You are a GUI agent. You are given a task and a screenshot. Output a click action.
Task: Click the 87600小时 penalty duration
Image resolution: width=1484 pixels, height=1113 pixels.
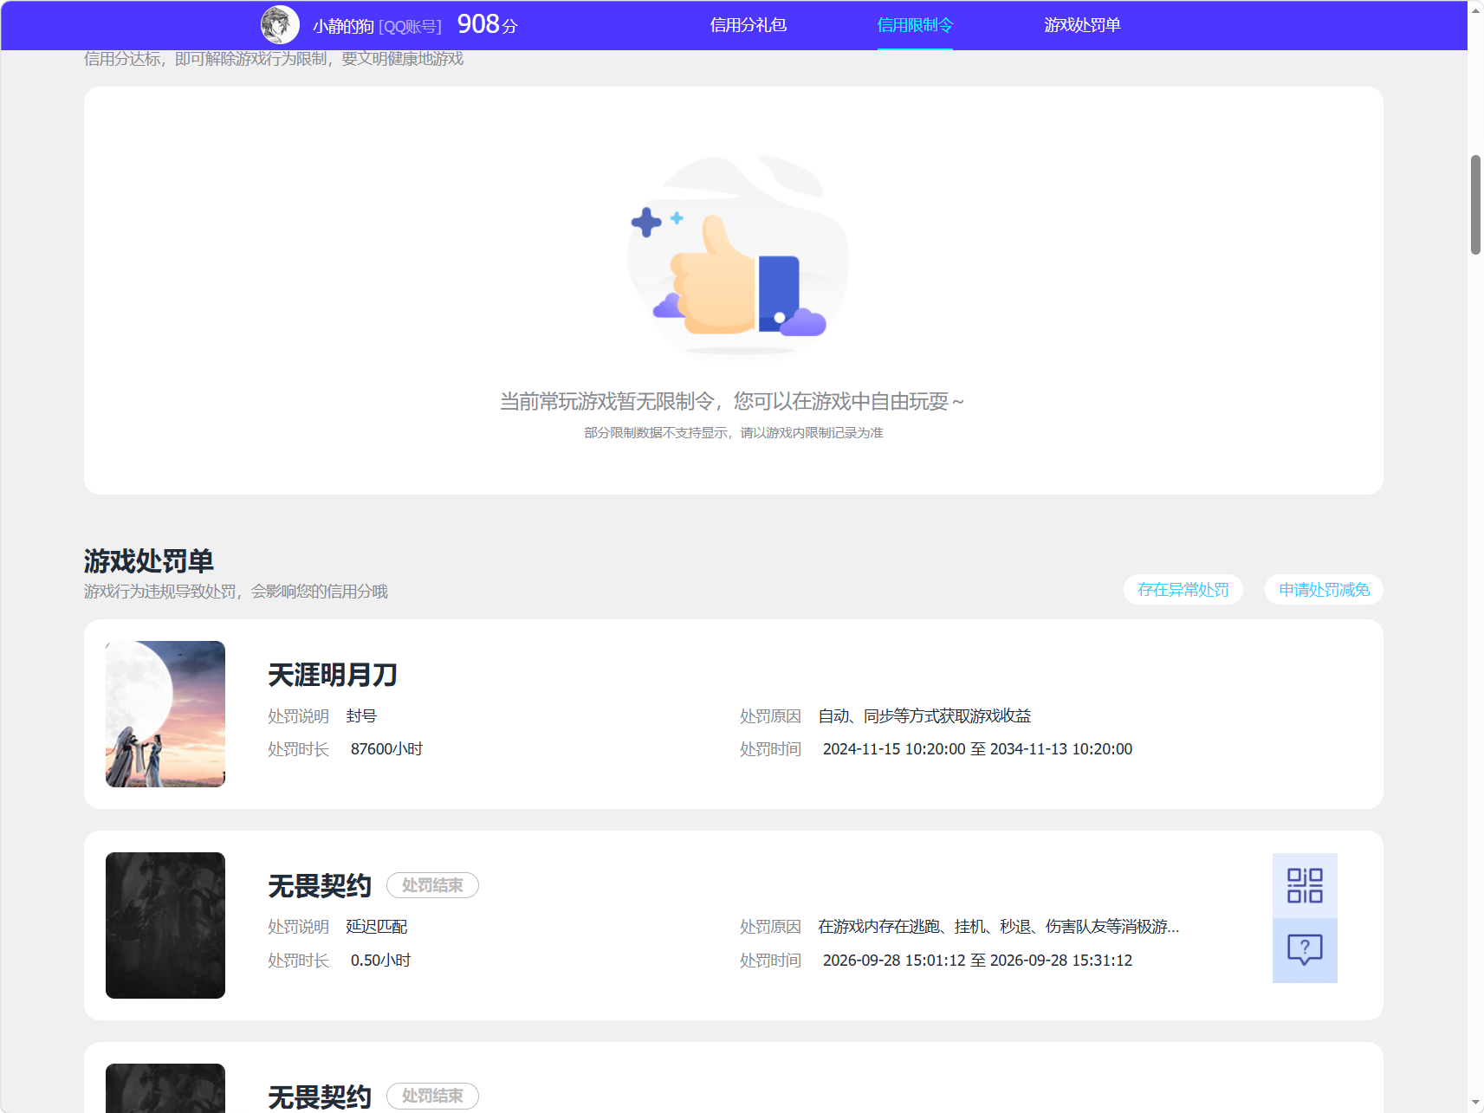pyautogui.click(x=386, y=749)
